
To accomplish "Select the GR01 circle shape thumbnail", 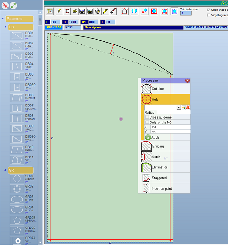I will pos(17,179).
